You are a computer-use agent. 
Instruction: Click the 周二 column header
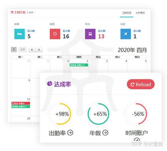[x=40, y=57]
